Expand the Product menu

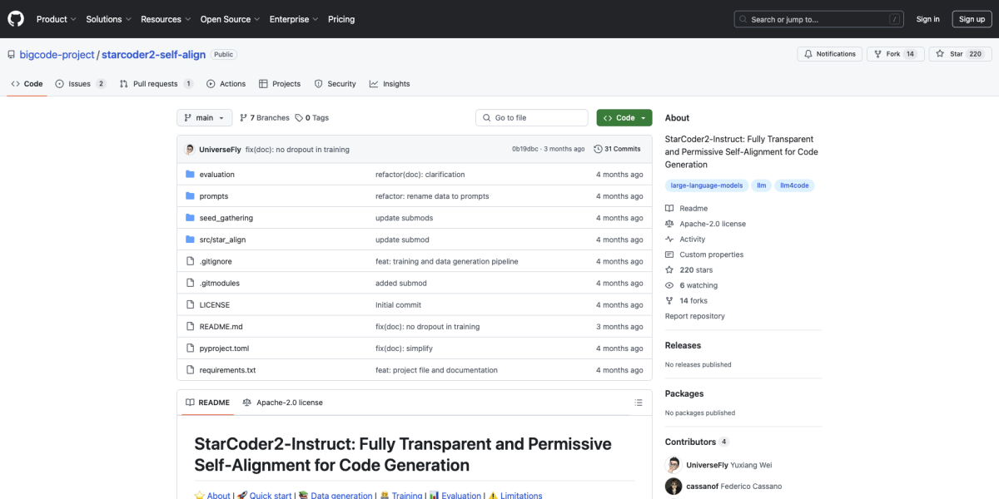pos(57,19)
